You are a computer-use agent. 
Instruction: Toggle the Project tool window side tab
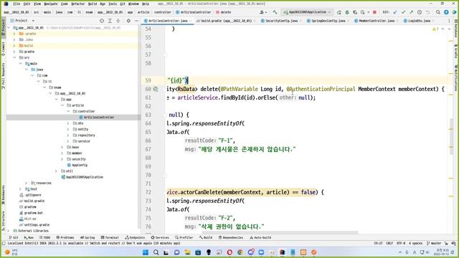pos(3,27)
